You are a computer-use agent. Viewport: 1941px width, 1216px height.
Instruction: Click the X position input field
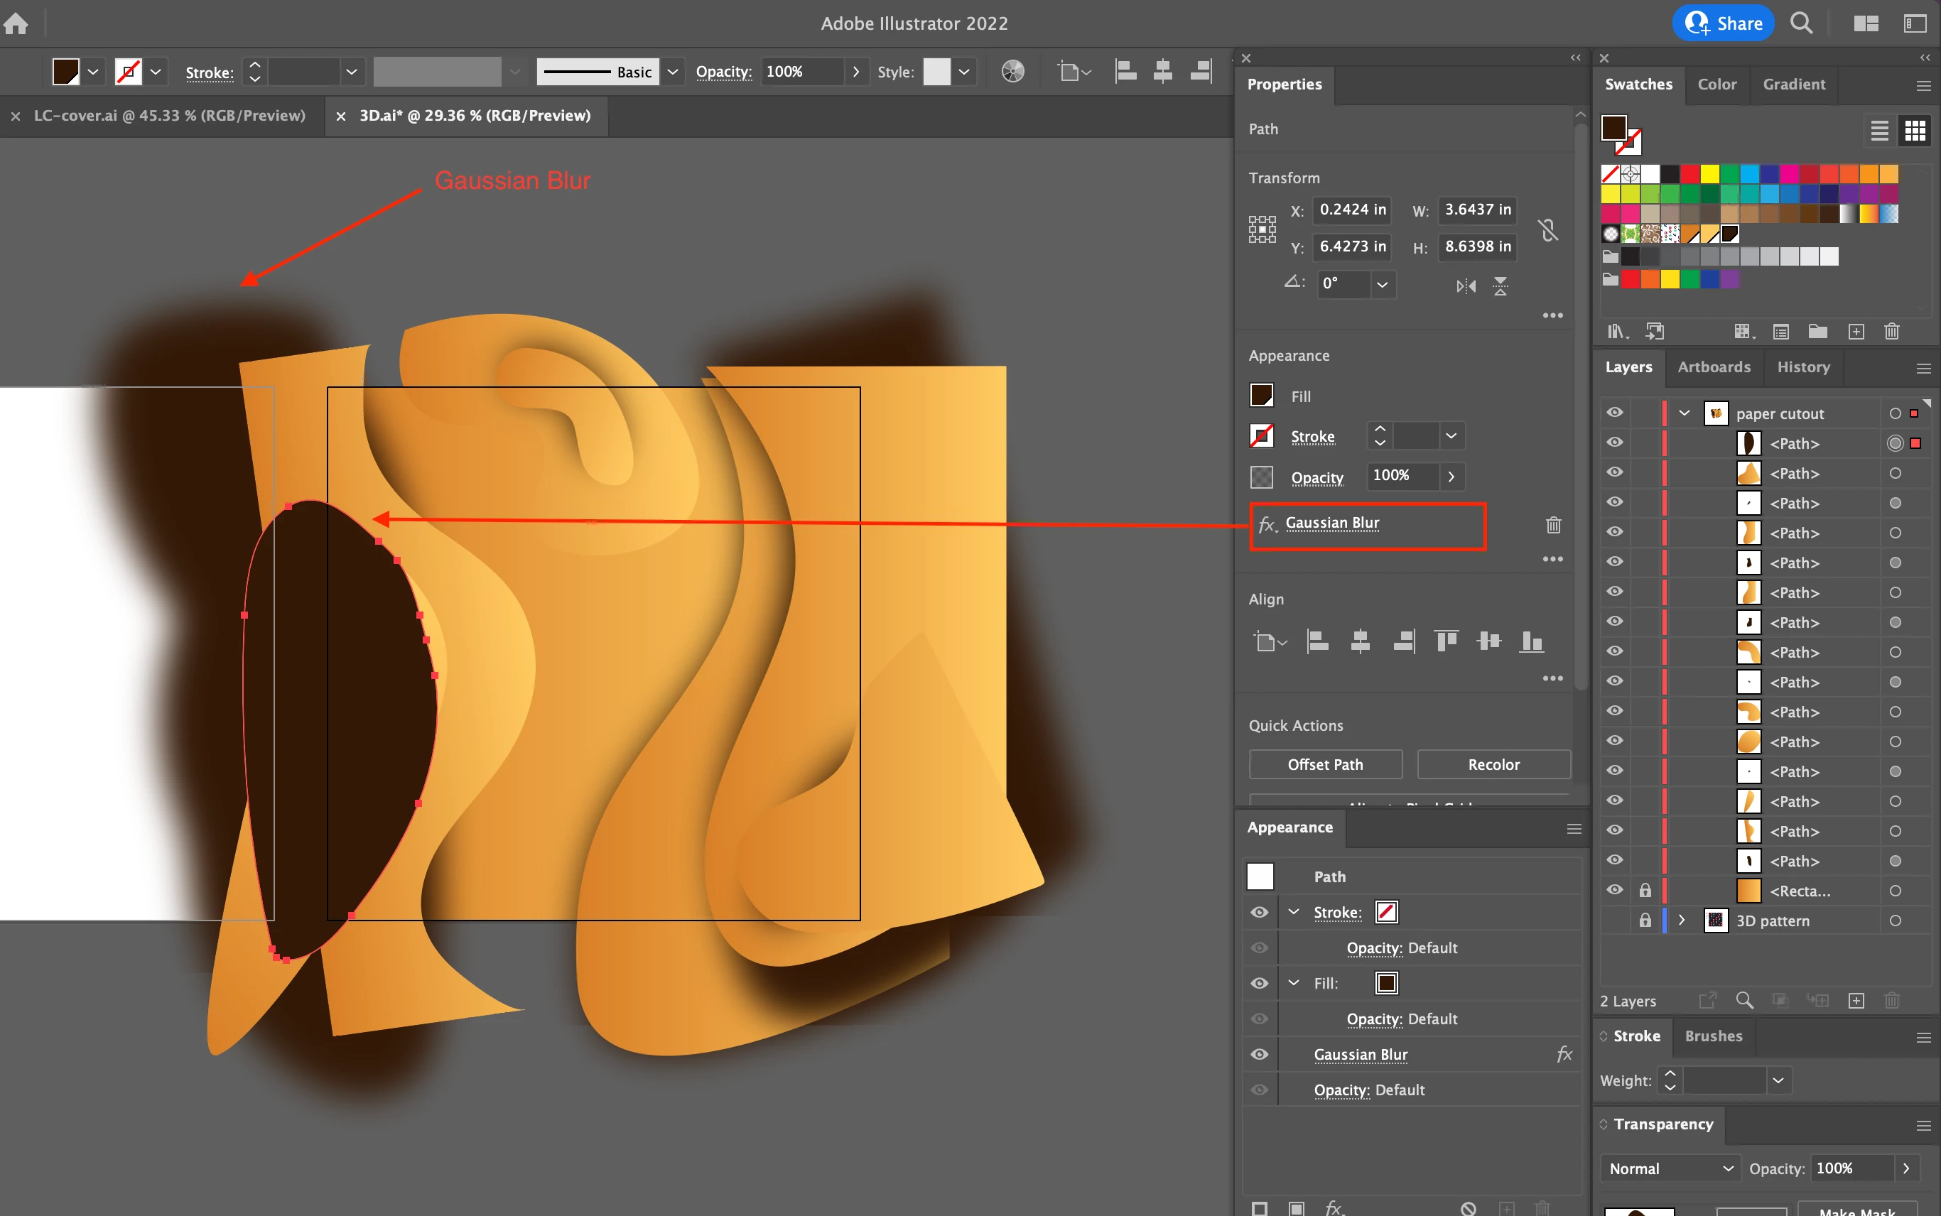point(1351,210)
